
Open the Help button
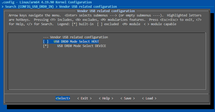pos(106,98)
